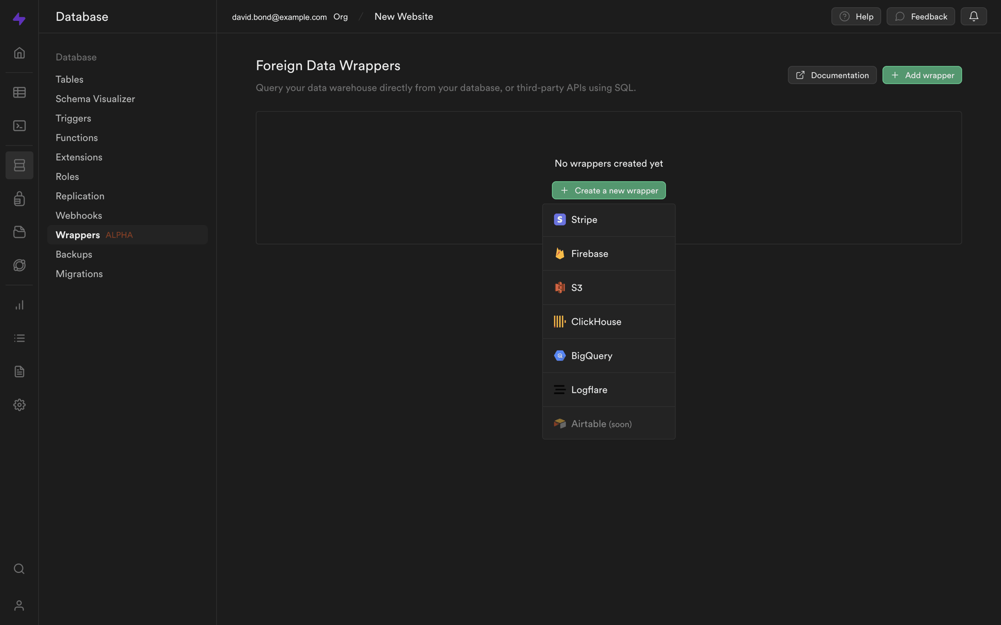This screenshot has height=625, width=1001.
Task: Choose S3 from the wrapper menu
Action: coord(608,287)
